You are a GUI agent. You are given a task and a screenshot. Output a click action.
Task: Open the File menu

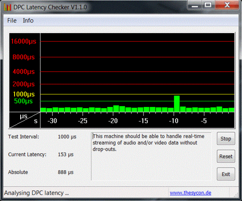(12, 20)
